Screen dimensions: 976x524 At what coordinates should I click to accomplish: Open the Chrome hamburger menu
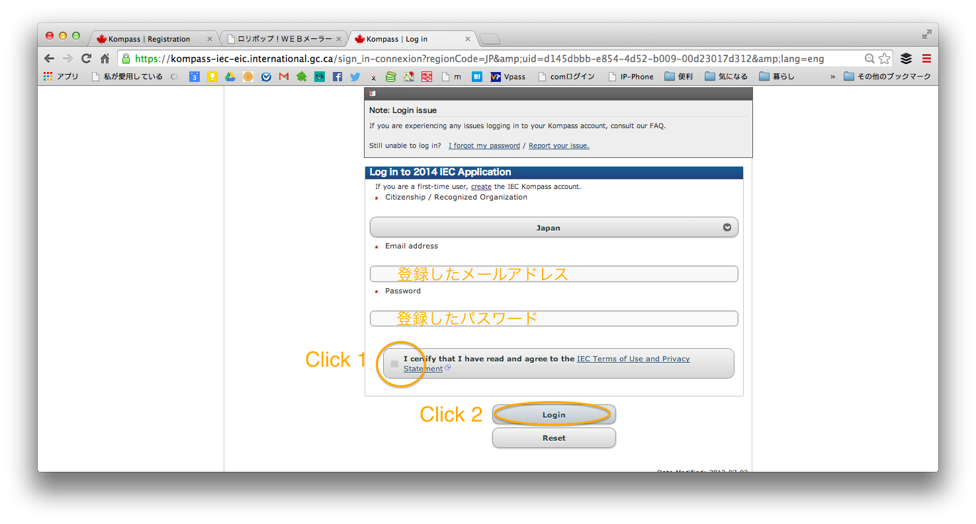point(926,59)
